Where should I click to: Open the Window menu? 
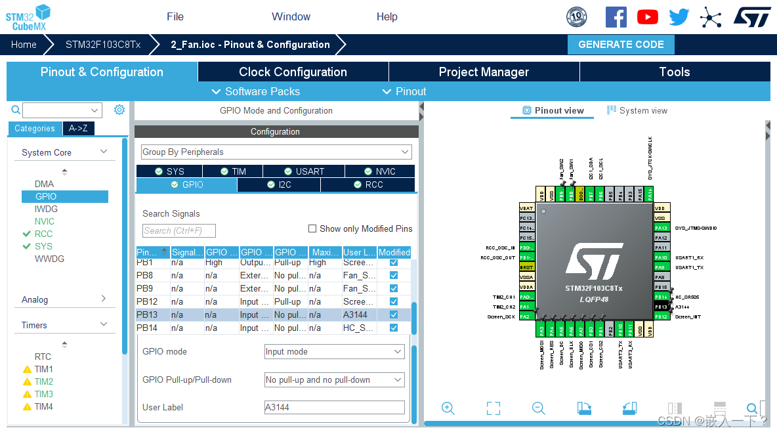pos(291,17)
